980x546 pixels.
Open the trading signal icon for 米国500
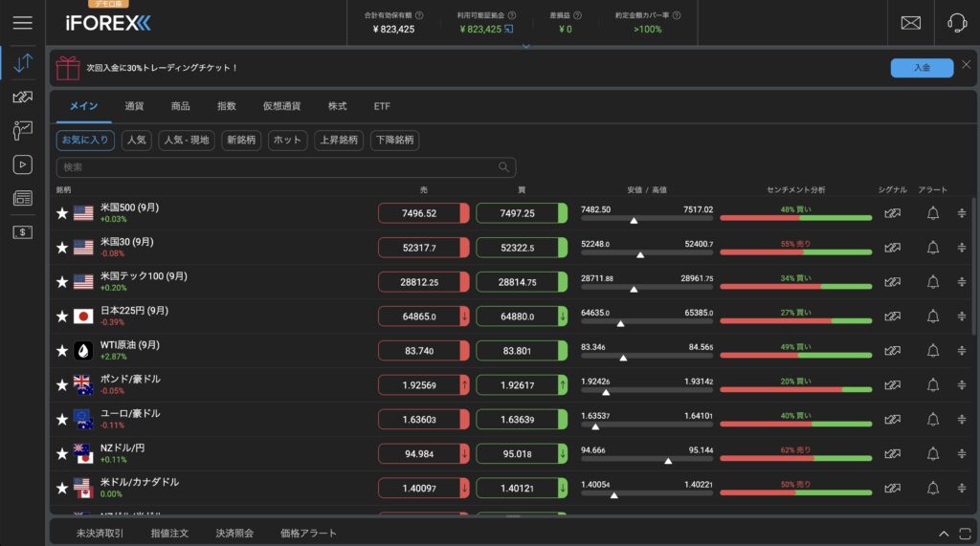click(893, 213)
